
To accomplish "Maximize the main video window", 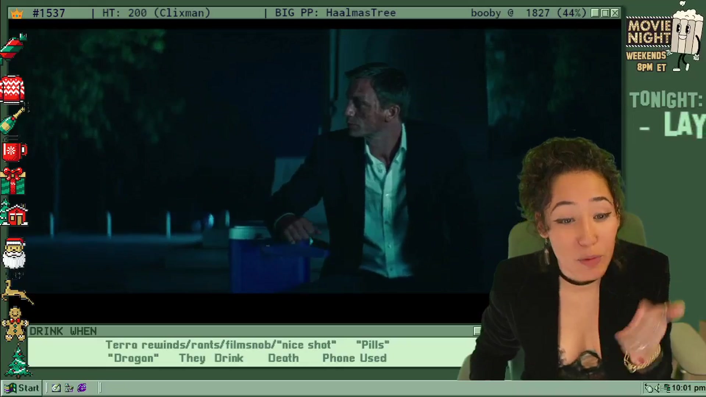I will pos(605,13).
